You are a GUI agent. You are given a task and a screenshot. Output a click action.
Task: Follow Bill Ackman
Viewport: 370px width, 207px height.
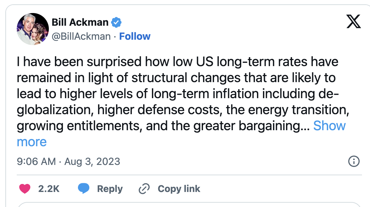tap(135, 36)
